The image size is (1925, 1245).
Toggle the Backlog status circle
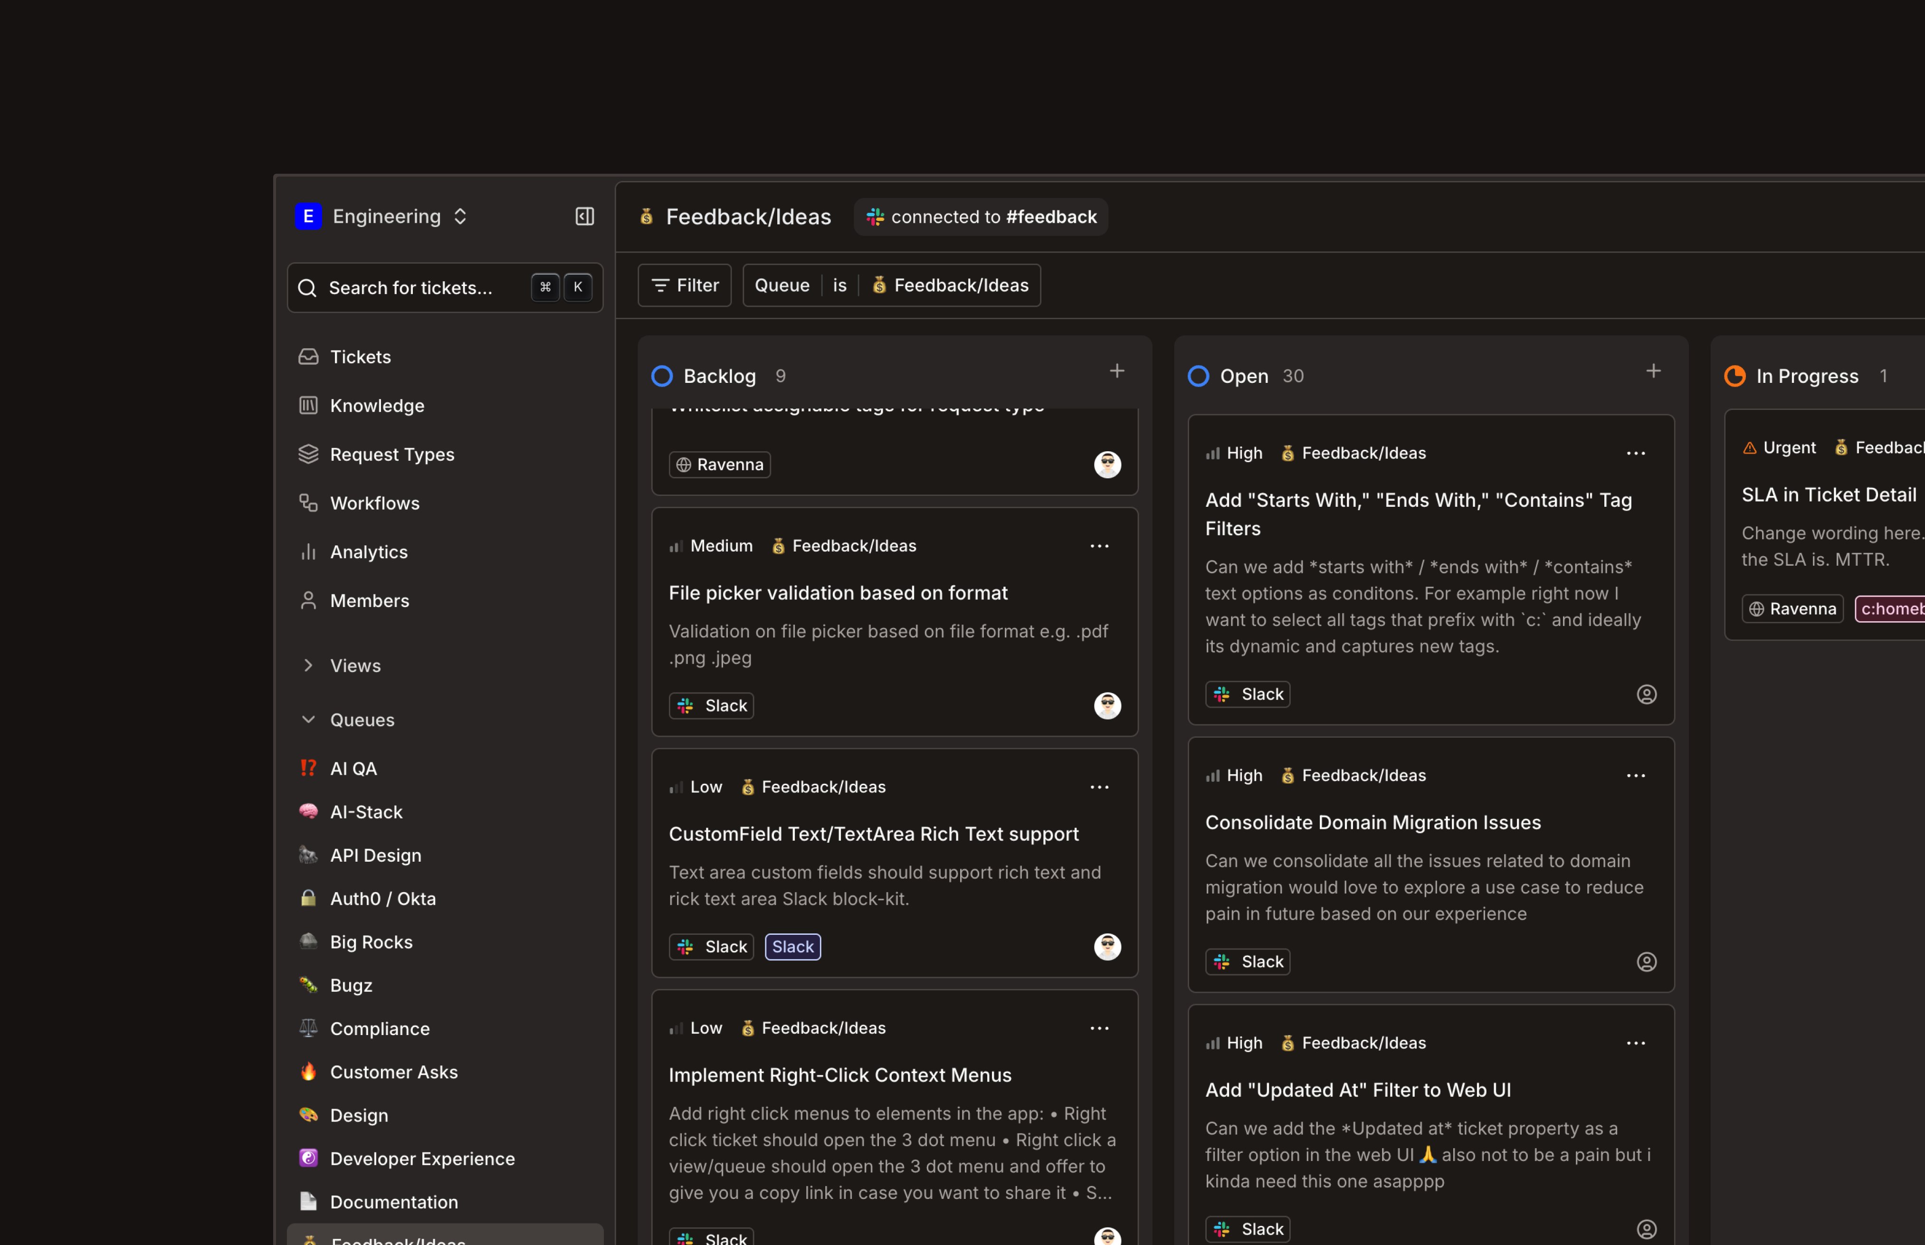coord(662,376)
